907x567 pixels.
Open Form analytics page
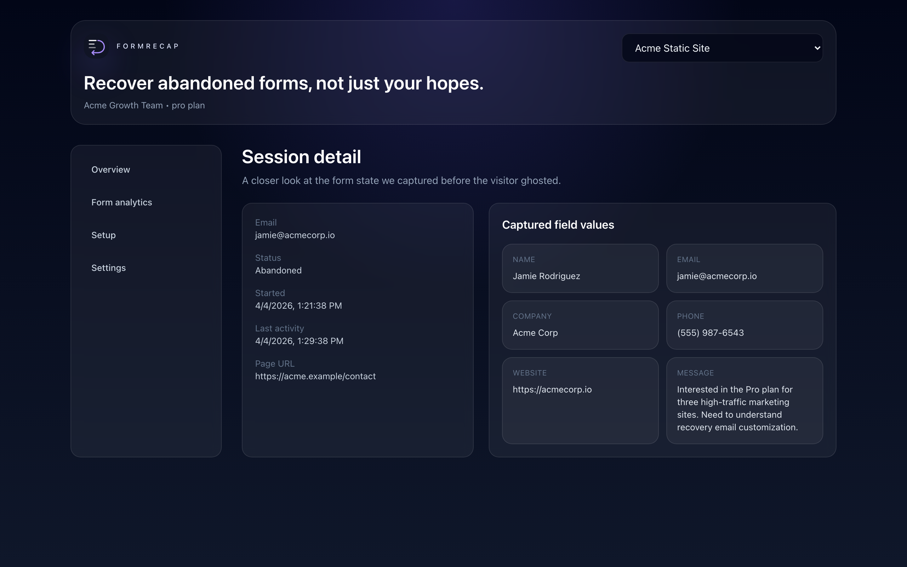tap(122, 202)
